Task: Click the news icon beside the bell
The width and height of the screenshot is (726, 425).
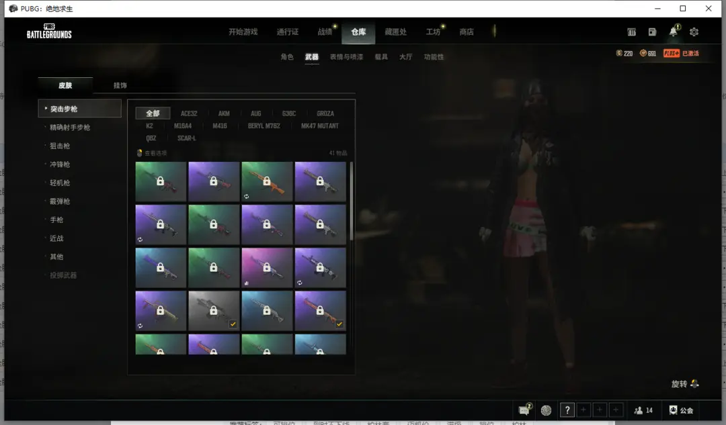Action: pyautogui.click(x=652, y=32)
